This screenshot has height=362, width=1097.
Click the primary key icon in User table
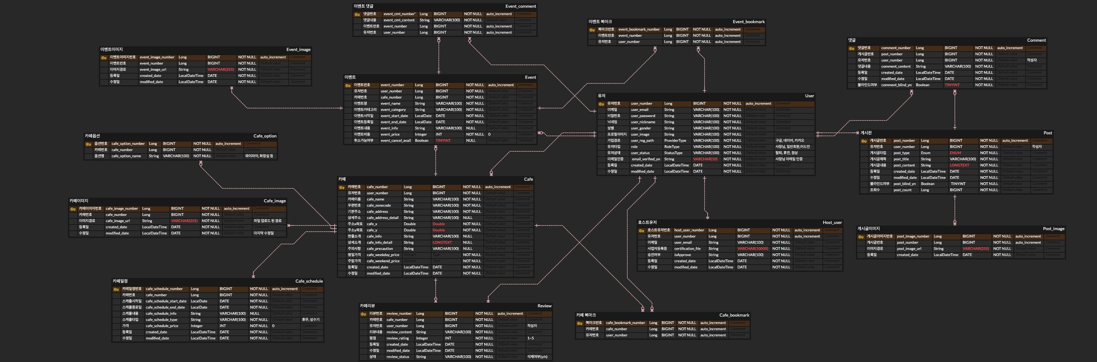[601, 104]
